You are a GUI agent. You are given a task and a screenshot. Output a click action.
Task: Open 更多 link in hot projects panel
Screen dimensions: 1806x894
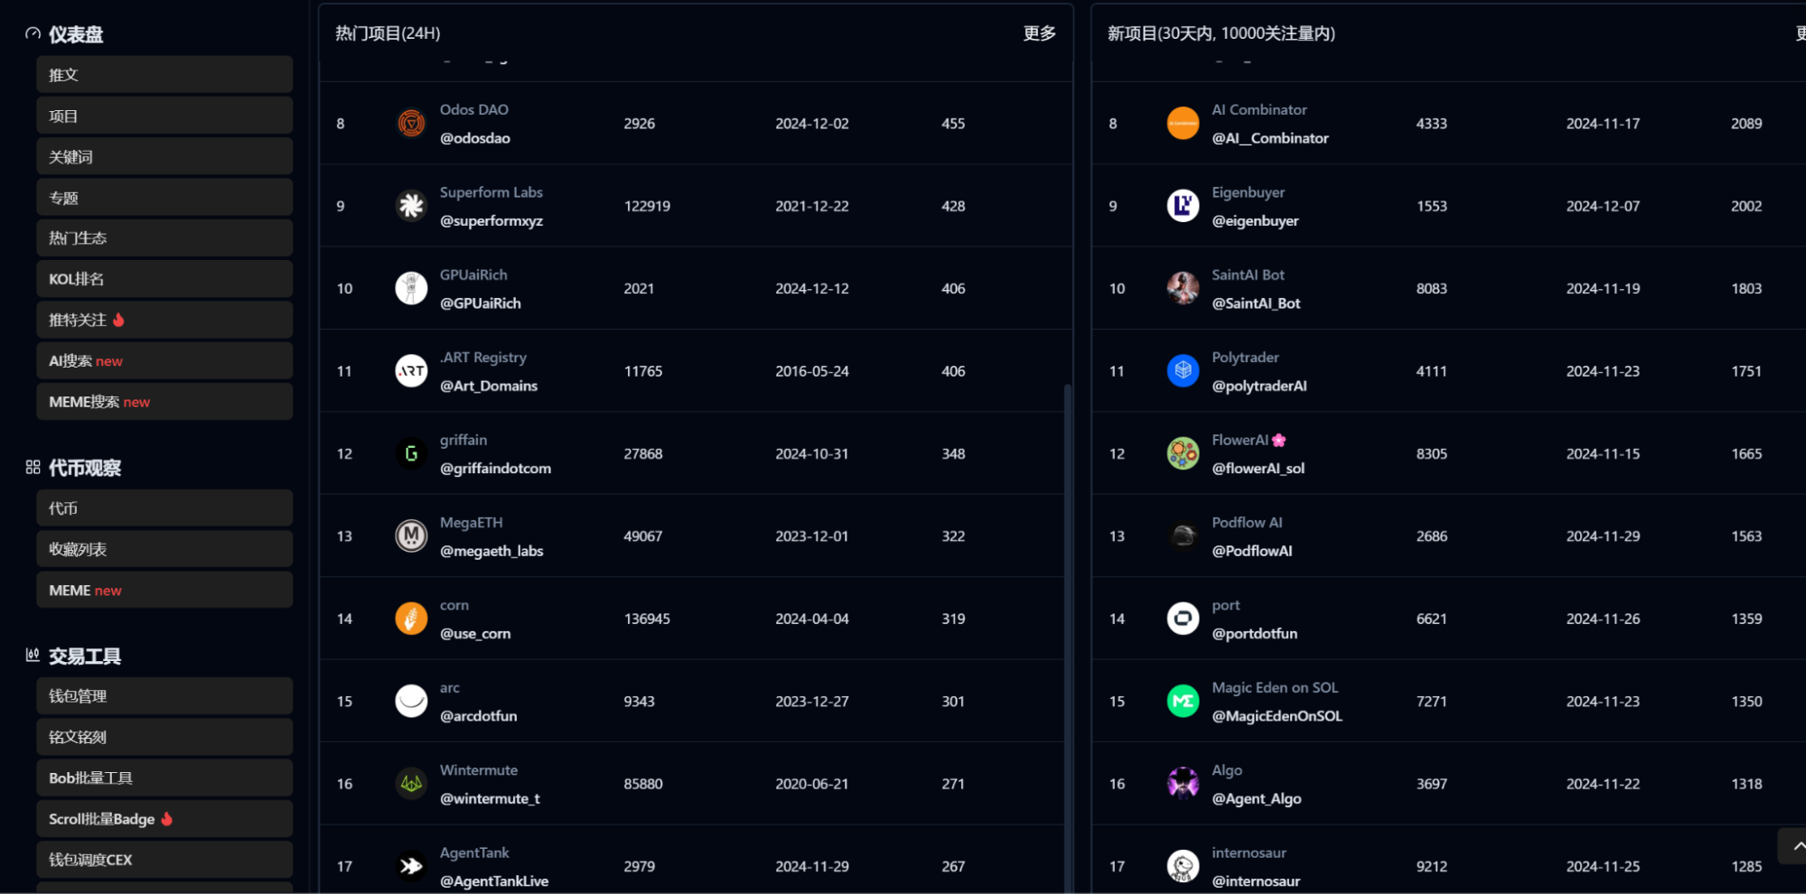pos(1039,33)
